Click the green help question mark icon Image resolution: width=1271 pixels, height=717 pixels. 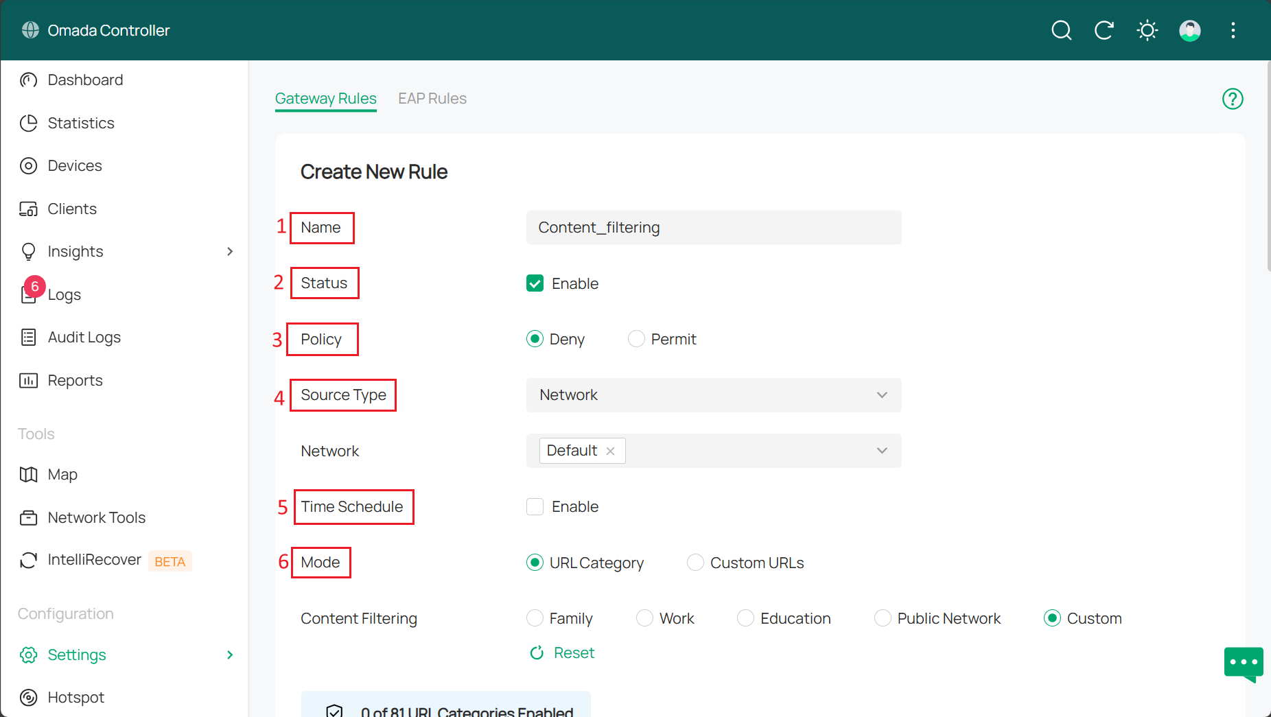pyautogui.click(x=1233, y=99)
